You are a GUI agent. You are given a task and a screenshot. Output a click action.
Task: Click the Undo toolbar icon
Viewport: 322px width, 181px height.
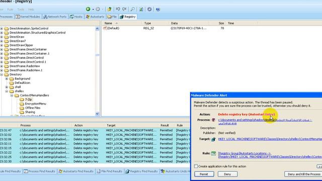point(118,9)
